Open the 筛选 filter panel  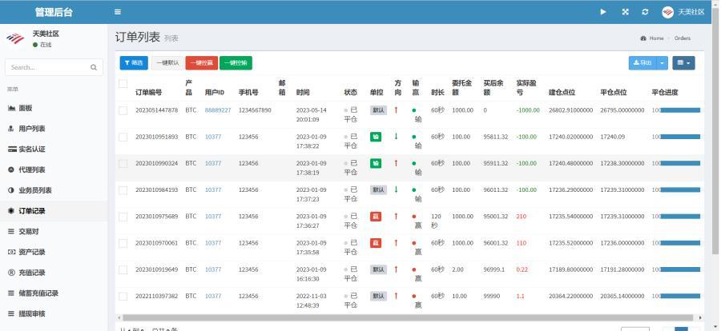[x=134, y=62]
